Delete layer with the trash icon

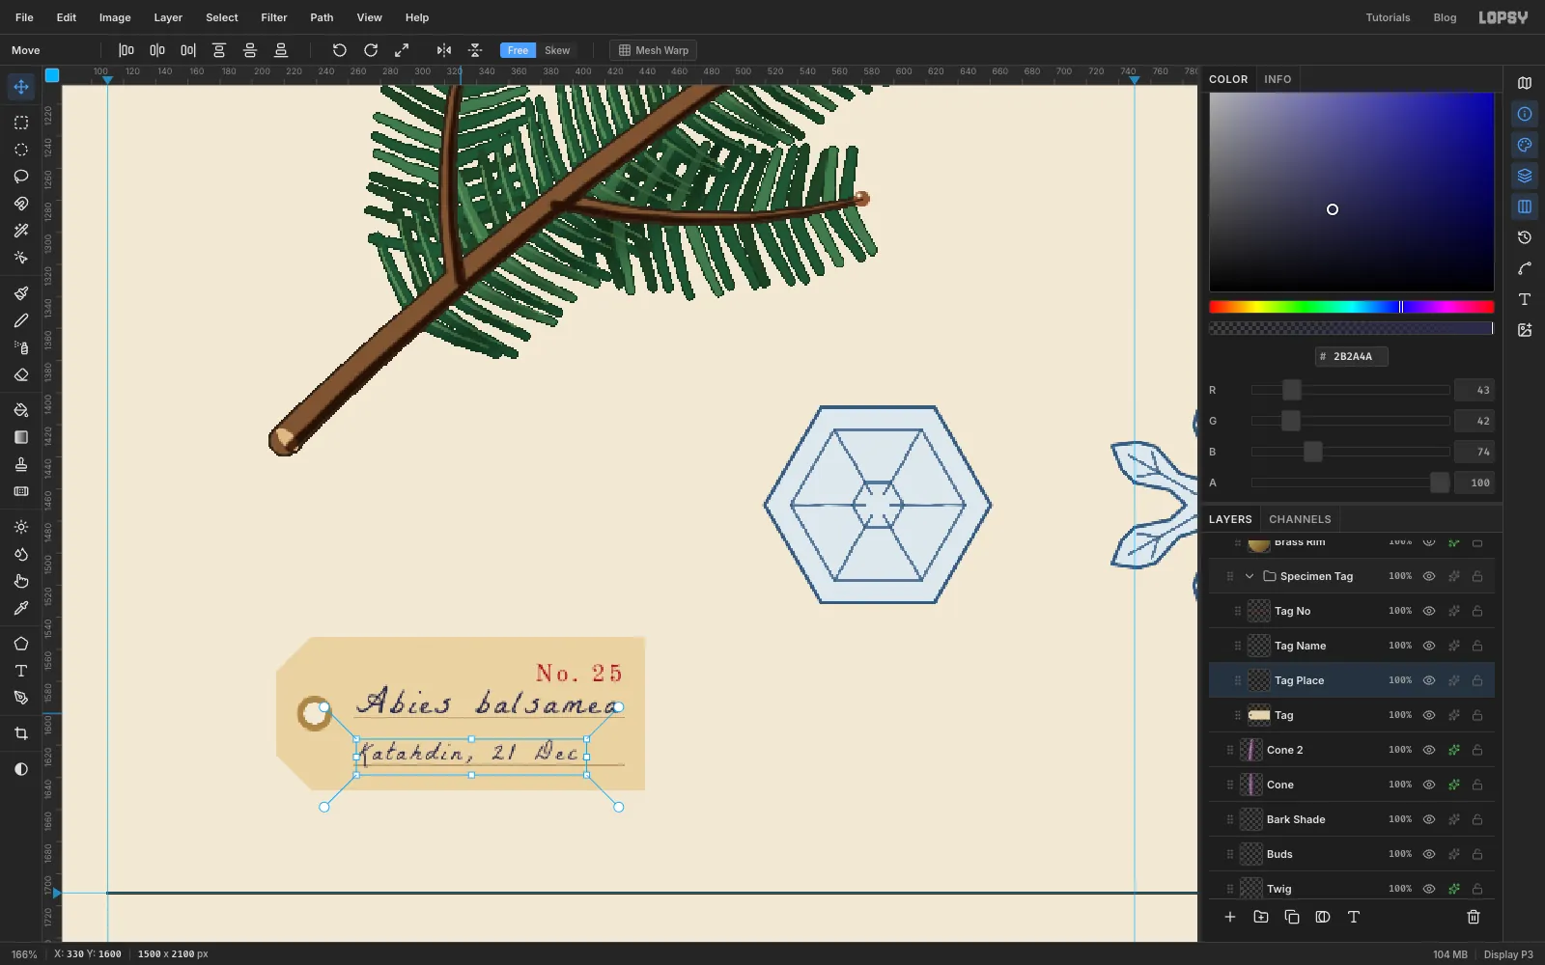pyautogui.click(x=1474, y=917)
